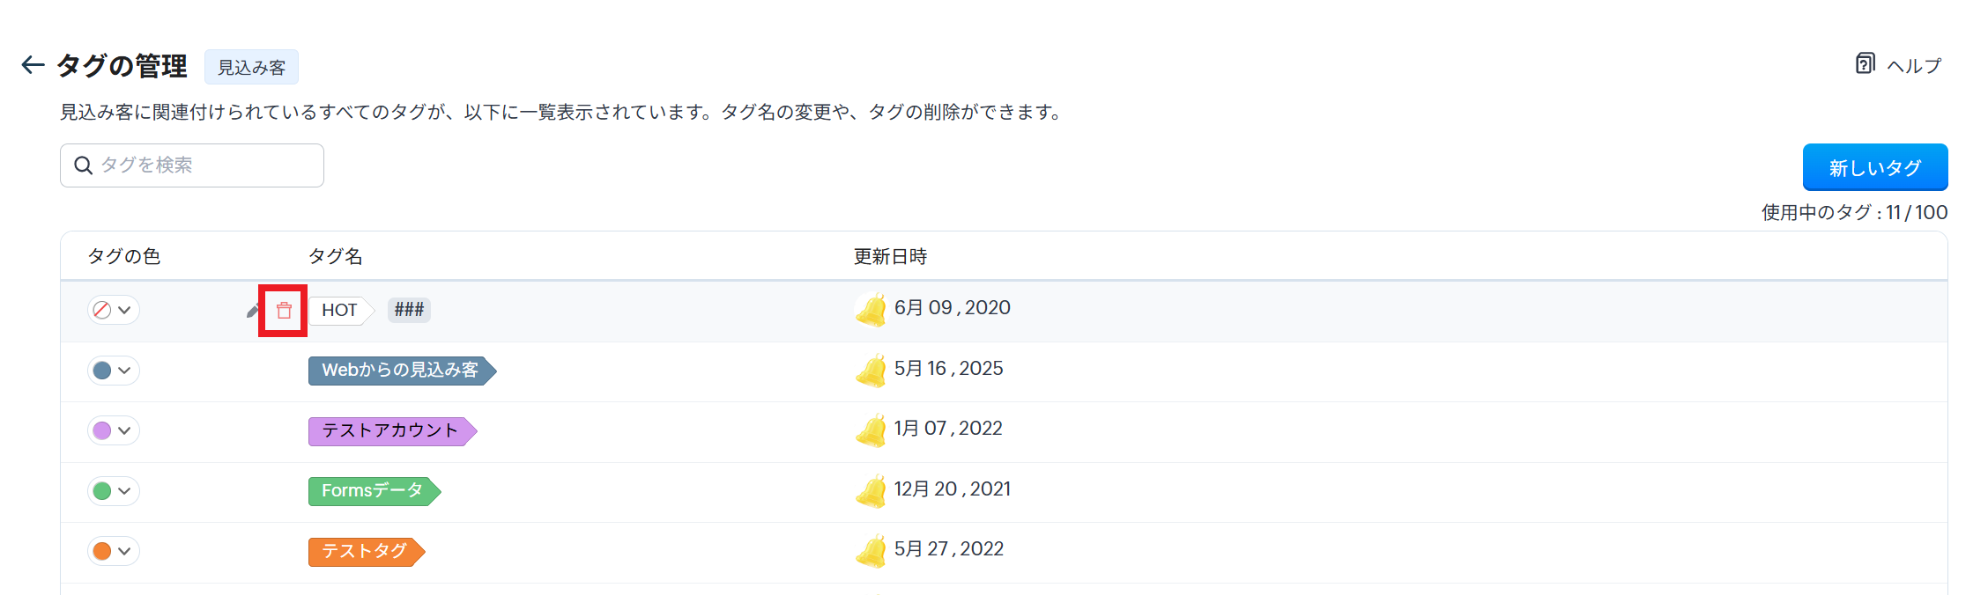The image size is (1988, 595).
Task: Click the pencil edit icon for HOT tag
Action: 253,311
